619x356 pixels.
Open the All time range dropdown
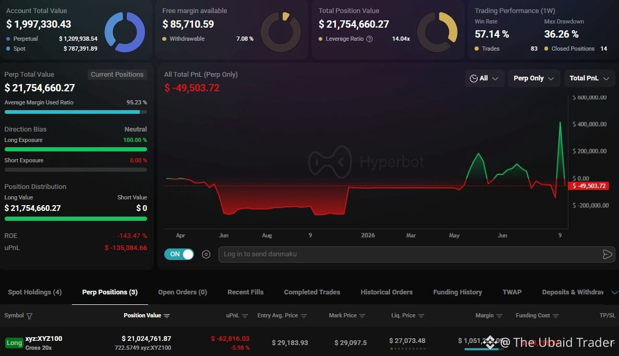484,78
